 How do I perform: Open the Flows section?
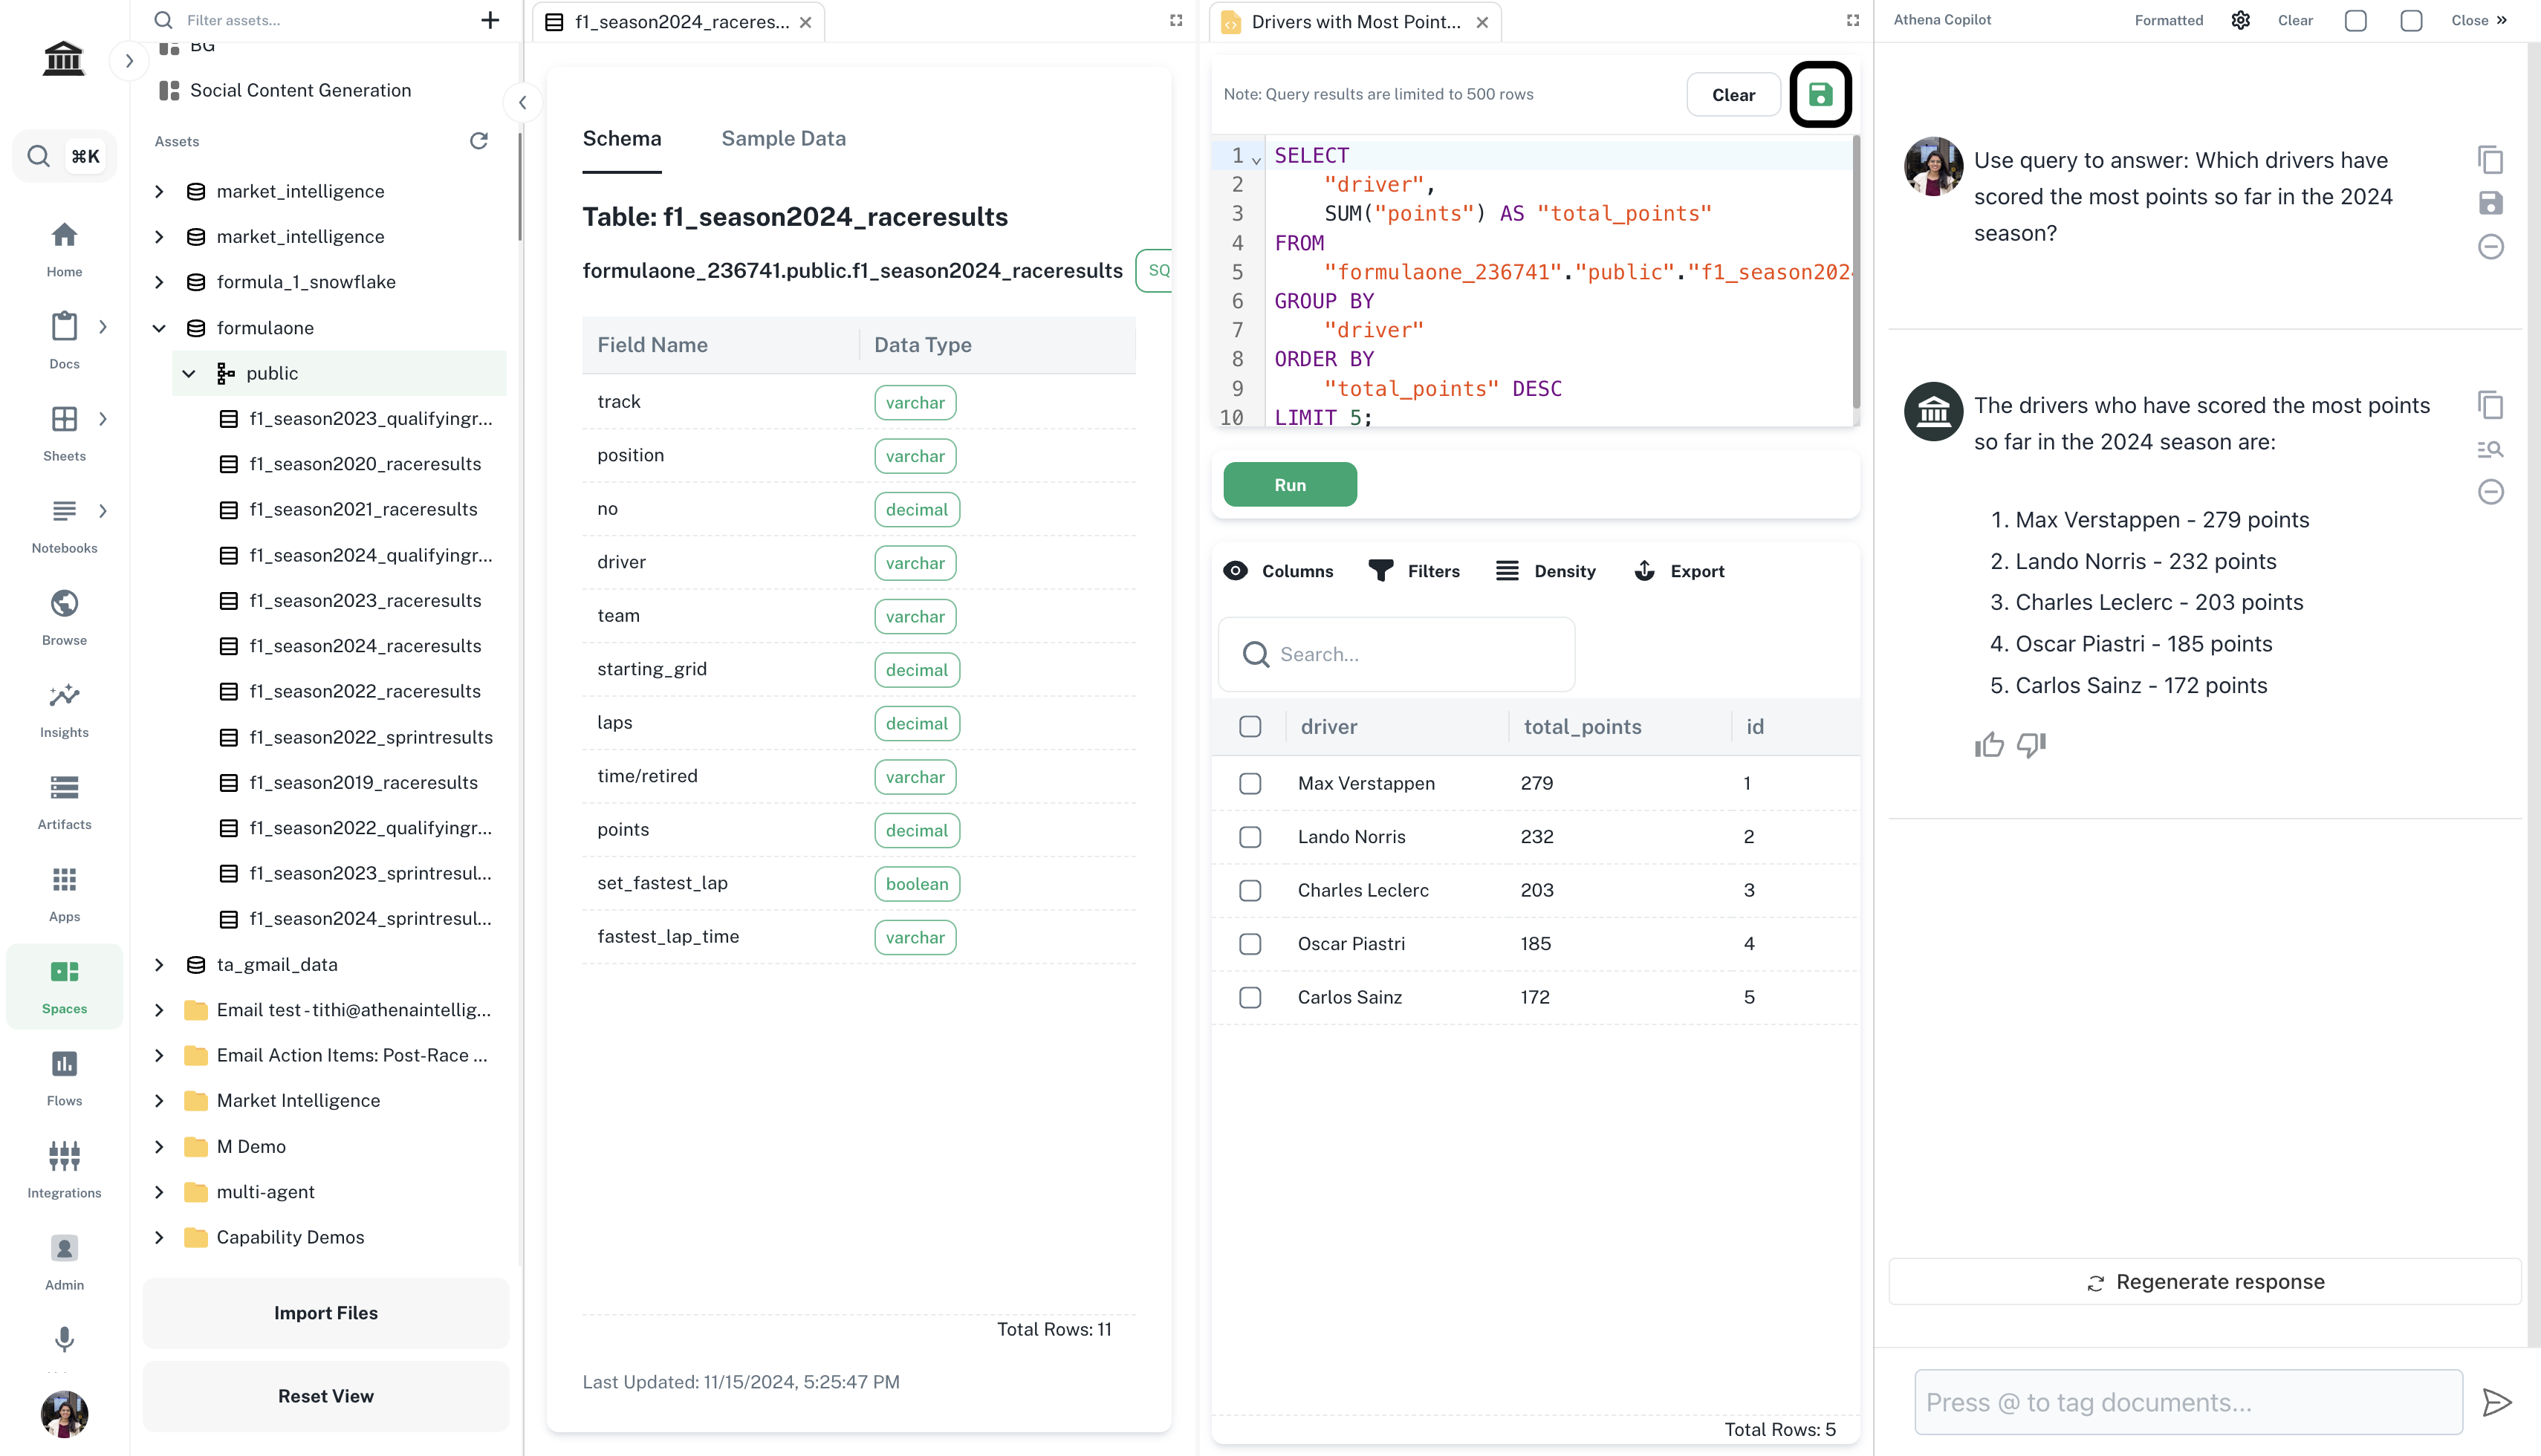click(x=64, y=1077)
